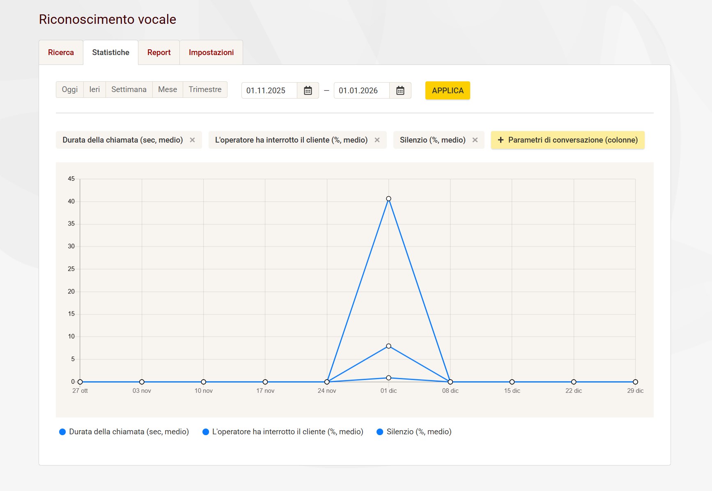The width and height of the screenshot is (712, 491).
Task: Remove the L'operatore ha interrotto il cliente chip
Action: (377, 140)
